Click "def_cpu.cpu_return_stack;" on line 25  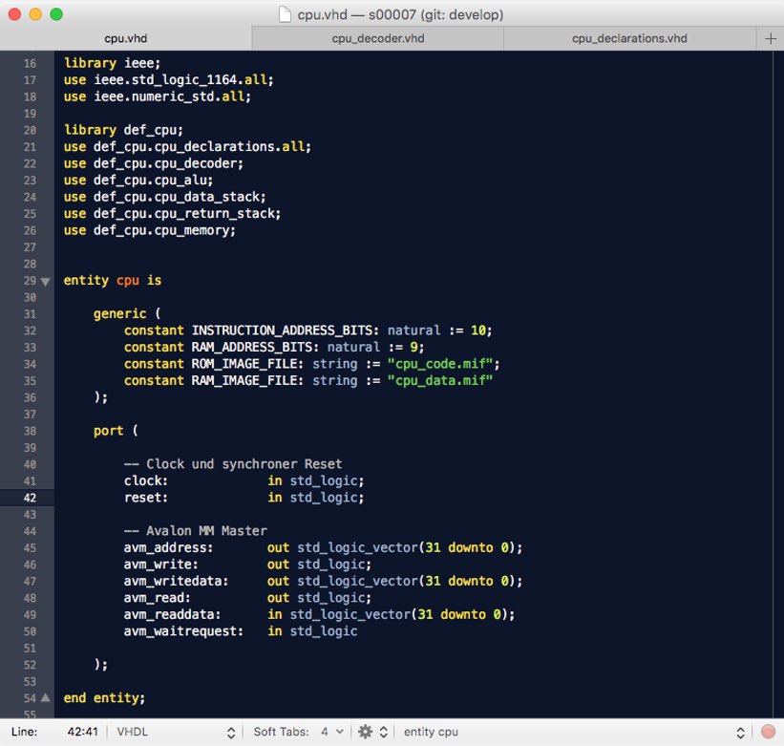[x=187, y=214]
